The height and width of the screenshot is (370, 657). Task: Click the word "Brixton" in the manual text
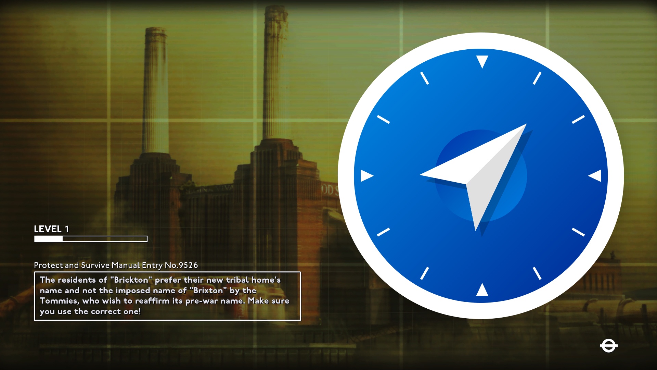[x=208, y=291]
